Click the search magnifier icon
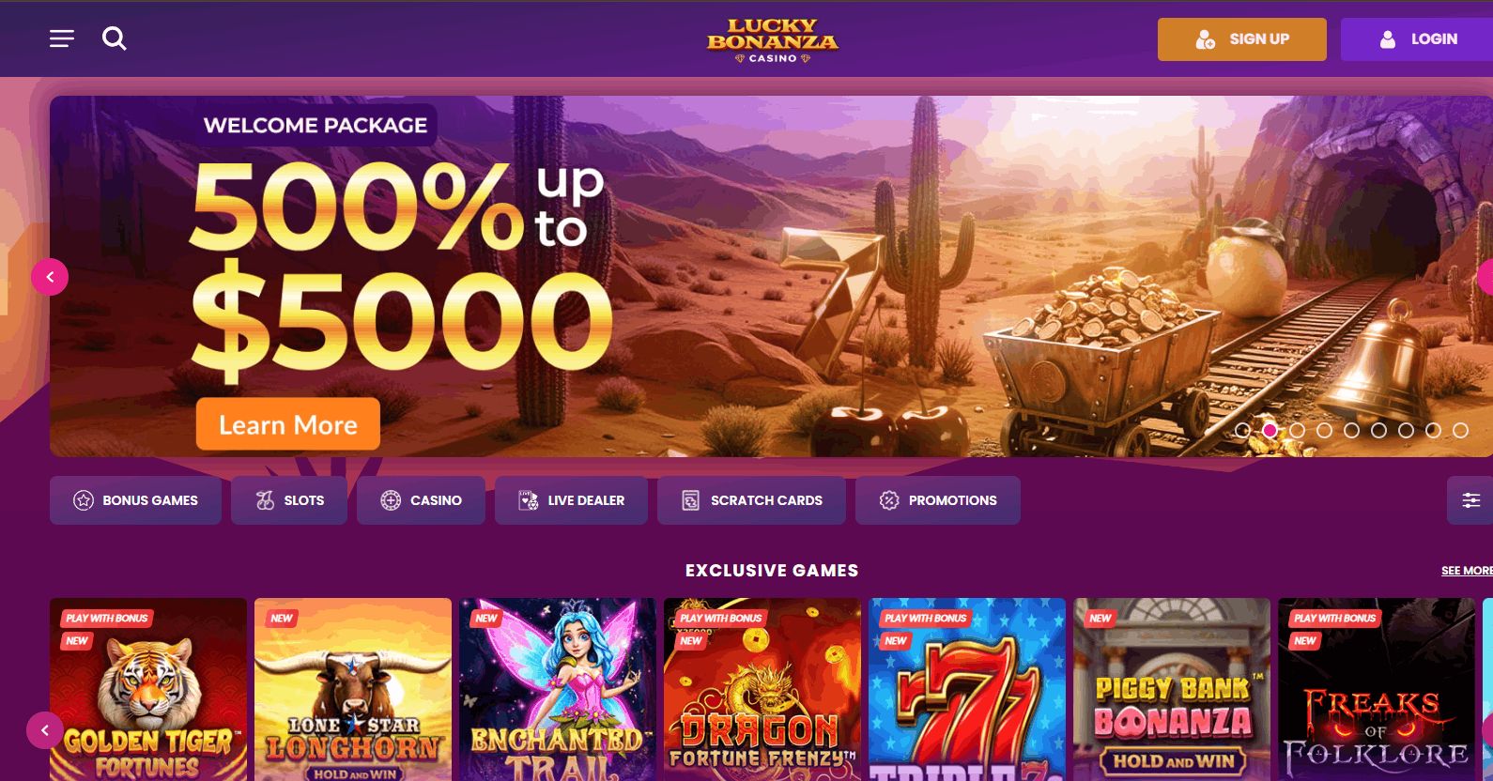The image size is (1493, 781). click(115, 38)
